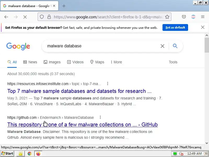Close the malware database tab
The image size is (209, 157).
tap(54, 6)
